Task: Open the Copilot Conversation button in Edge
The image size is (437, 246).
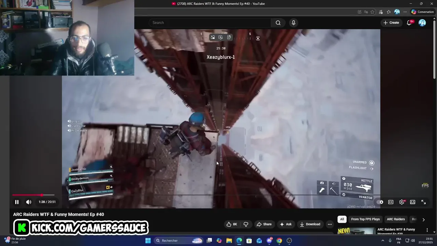Action: point(422,12)
